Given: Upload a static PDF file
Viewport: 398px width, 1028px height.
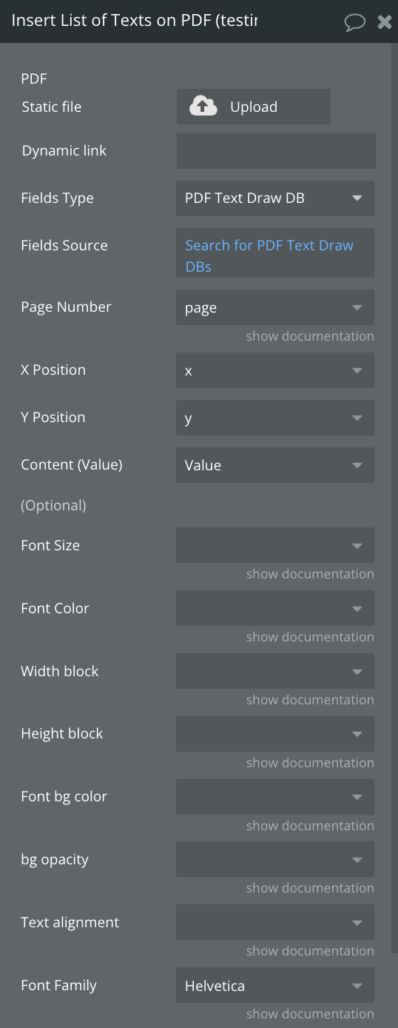Looking at the screenshot, I should [254, 107].
